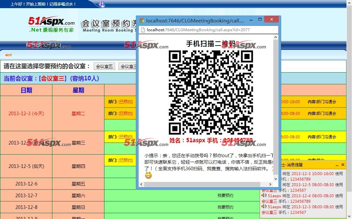
Task: Open the 已预约 link for 2013-12-5
Action: pos(126,160)
